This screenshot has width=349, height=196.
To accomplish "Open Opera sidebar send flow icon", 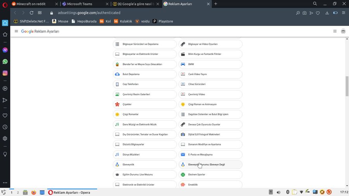I will click(x=5, y=100).
